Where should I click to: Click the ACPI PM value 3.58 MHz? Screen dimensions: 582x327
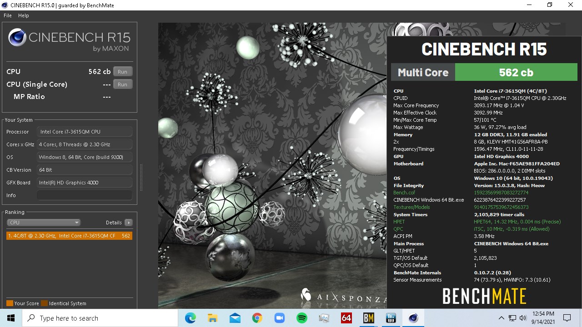coord(484,236)
